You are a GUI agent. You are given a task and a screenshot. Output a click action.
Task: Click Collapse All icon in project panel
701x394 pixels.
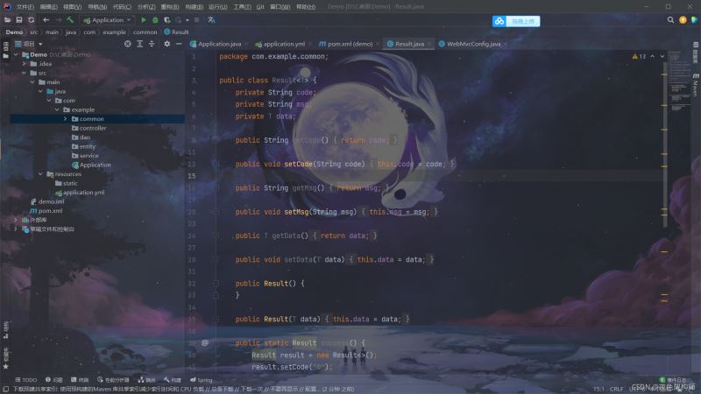(x=152, y=44)
